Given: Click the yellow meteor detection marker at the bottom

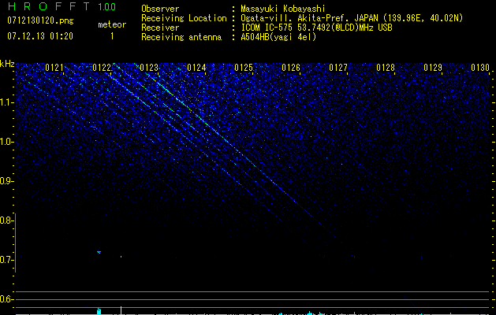Looking at the screenshot, I should 121,310.
